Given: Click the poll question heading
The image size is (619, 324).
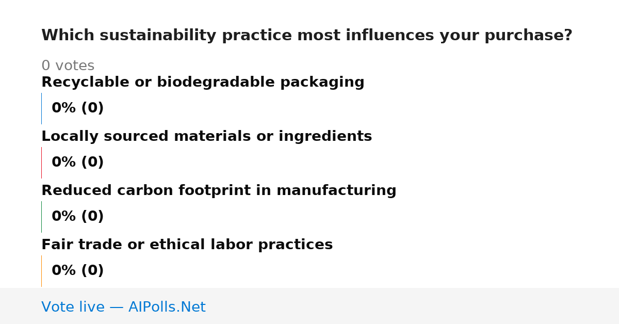Looking at the screenshot, I should pyautogui.click(x=307, y=36).
